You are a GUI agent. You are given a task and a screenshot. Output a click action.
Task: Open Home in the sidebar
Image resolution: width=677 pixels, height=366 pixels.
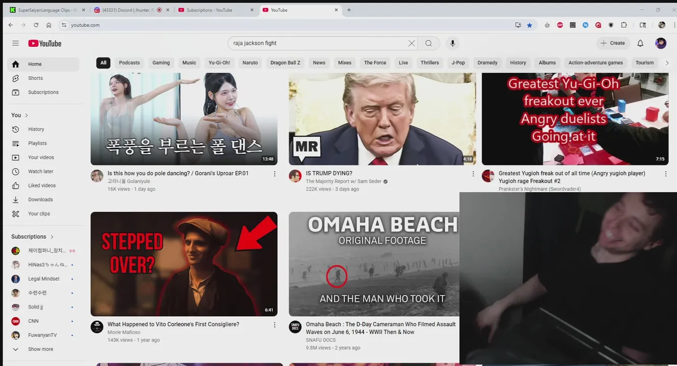pos(43,64)
